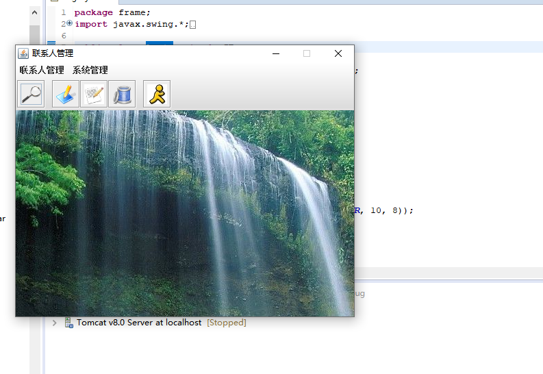
Task: Open the 系统管理 menu
Action: click(x=90, y=71)
